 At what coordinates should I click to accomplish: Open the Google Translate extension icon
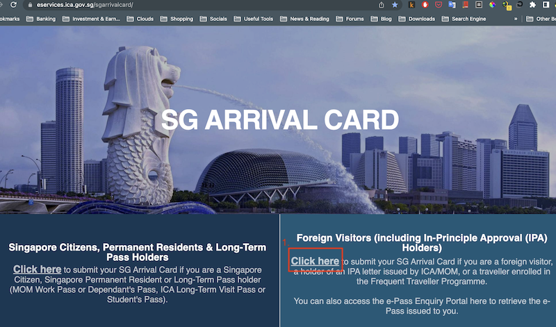coord(452,4)
